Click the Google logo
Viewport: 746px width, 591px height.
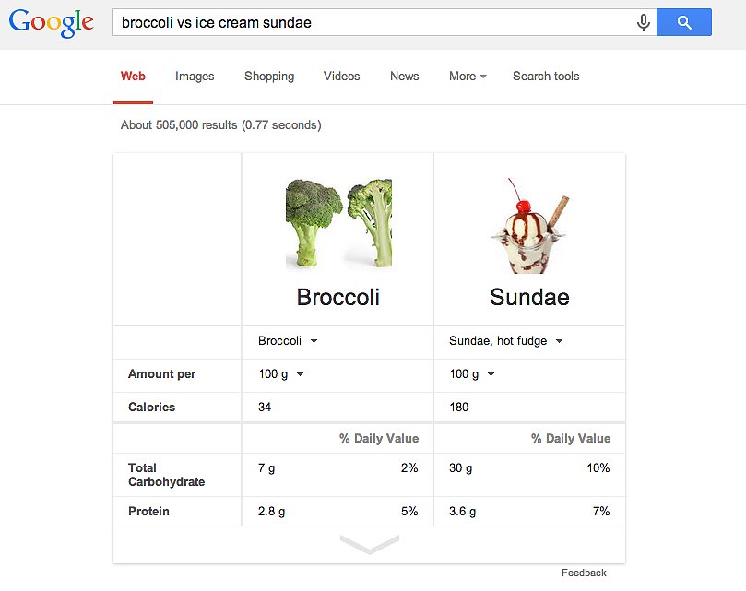(x=52, y=23)
